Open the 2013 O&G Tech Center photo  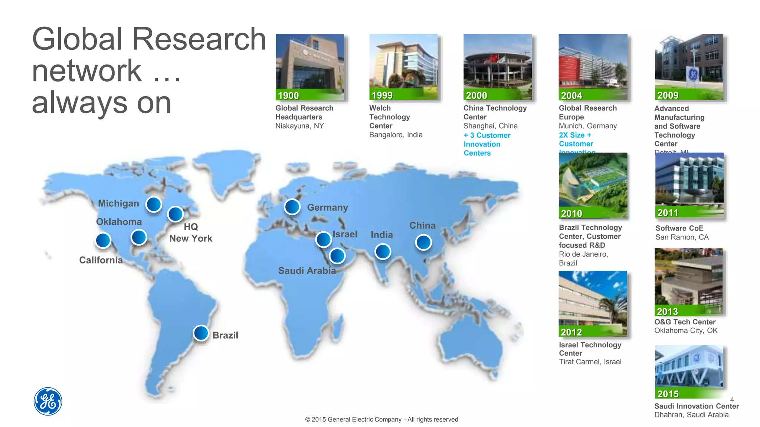pos(689,282)
